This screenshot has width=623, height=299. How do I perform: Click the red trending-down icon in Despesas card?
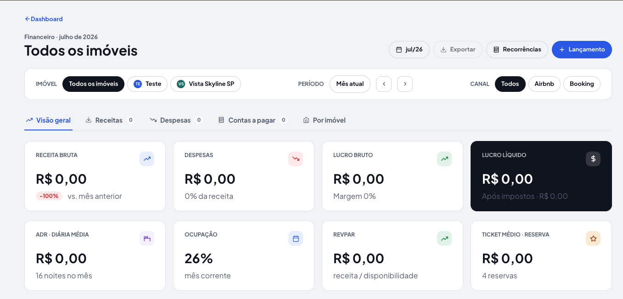coord(296,159)
